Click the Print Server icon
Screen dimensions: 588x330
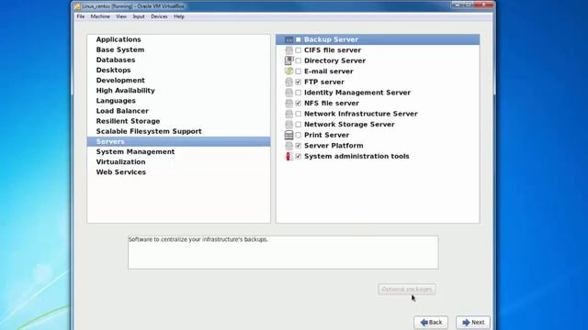(x=288, y=135)
